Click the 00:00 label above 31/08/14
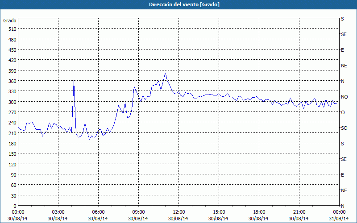 coord(339,212)
